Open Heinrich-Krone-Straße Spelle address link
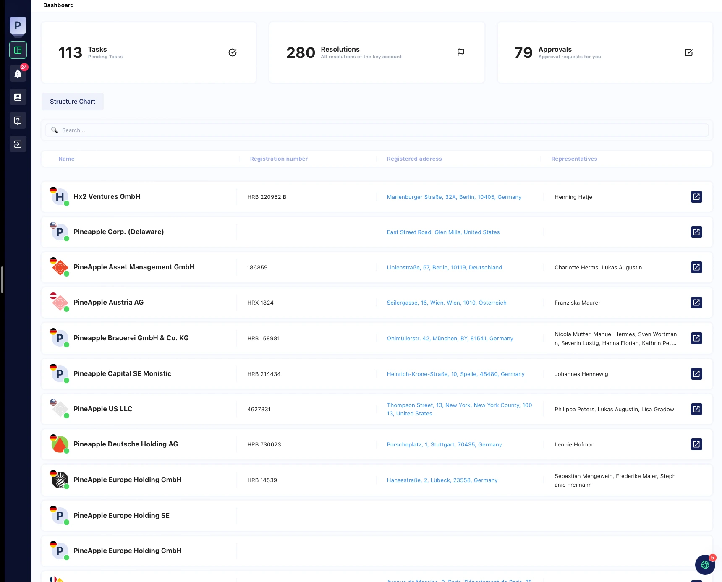722x582 pixels. coord(456,374)
